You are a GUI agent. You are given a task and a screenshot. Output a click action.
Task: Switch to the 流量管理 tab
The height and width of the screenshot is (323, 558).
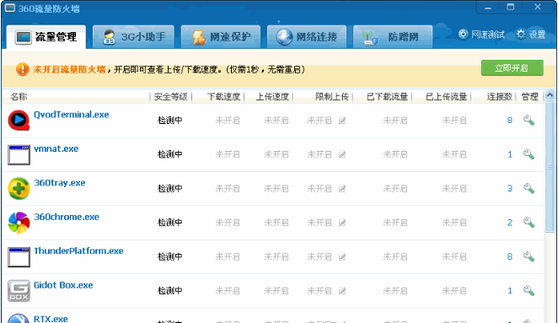pyautogui.click(x=46, y=36)
